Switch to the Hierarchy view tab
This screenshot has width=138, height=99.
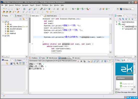tap(18, 16)
